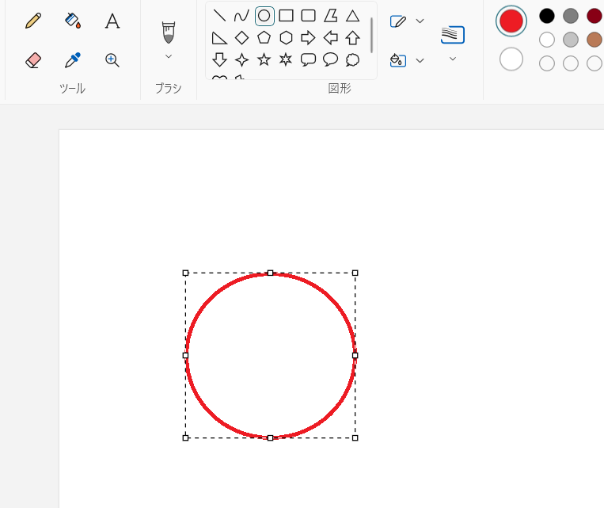This screenshot has width=604, height=508.
Task: Click the shapes gallery scrollbar
Action: pyautogui.click(x=371, y=36)
